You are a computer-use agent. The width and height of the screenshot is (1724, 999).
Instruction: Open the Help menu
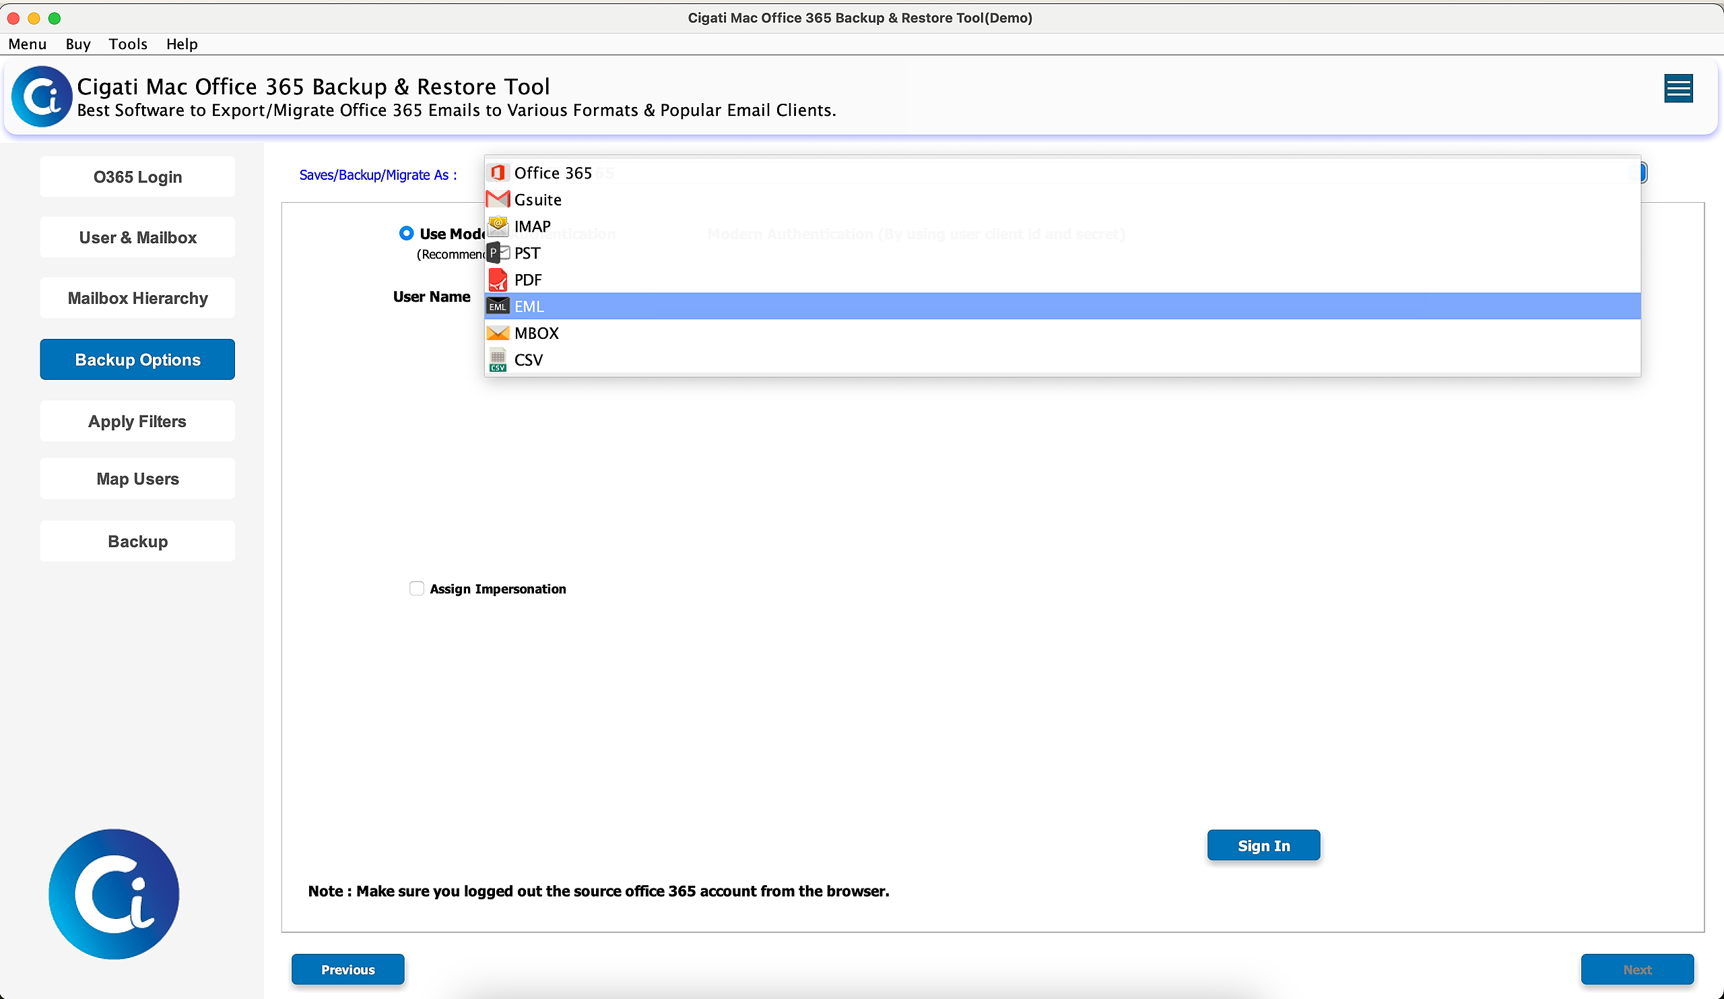tap(181, 44)
